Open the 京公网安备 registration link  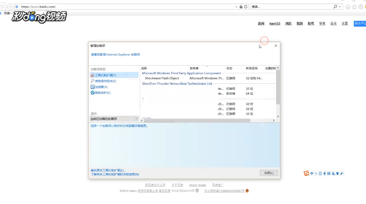[x=224, y=191]
